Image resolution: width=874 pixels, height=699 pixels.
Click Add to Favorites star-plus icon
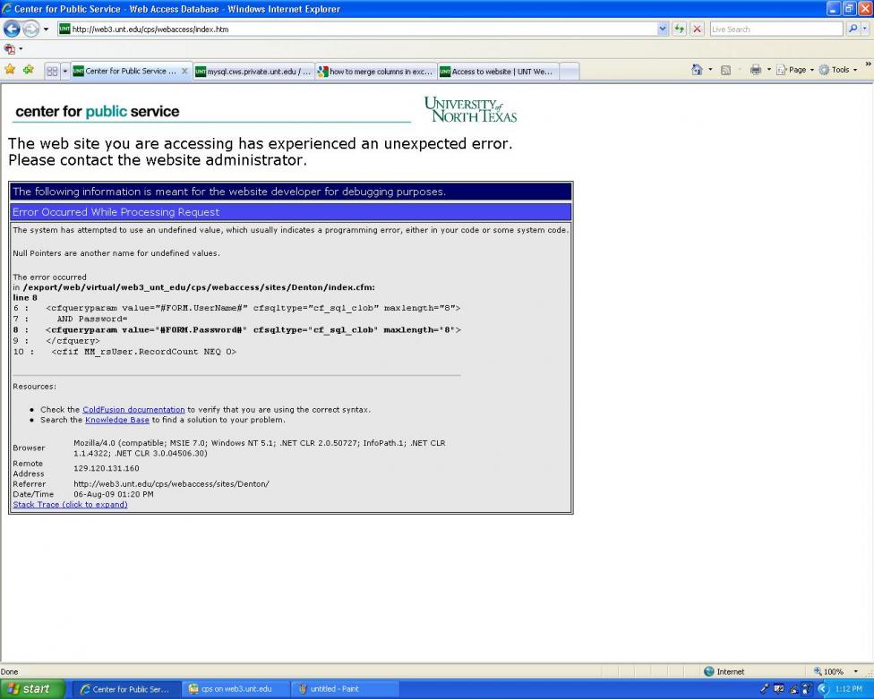coord(29,70)
